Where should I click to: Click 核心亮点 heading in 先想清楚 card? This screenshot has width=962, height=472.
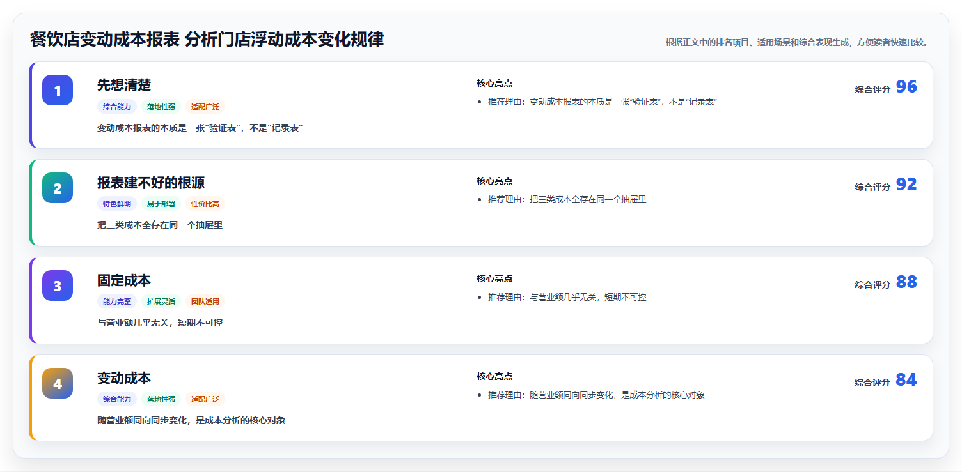(x=494, y=84)
